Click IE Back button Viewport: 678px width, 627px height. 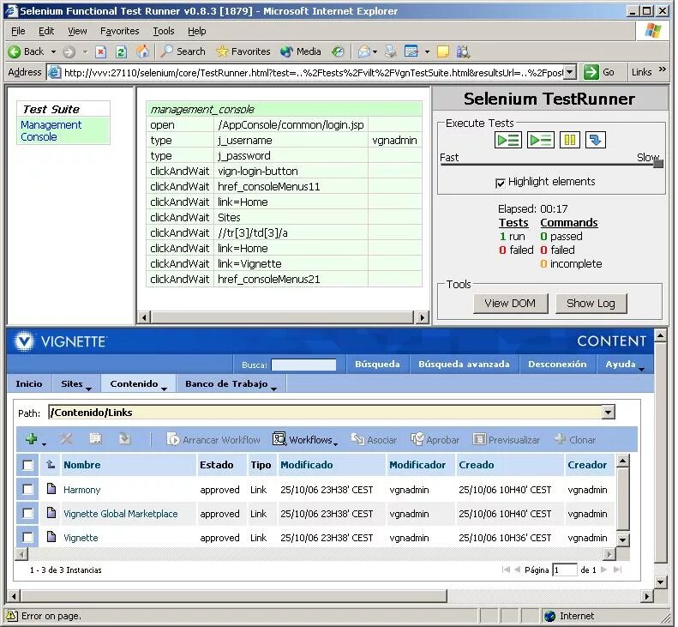(x=26, y=52)
